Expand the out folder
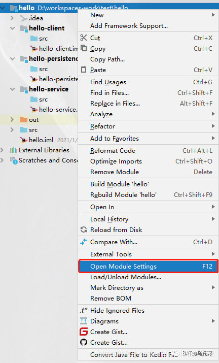Screen dimensions: 219x363 [12, 120]
